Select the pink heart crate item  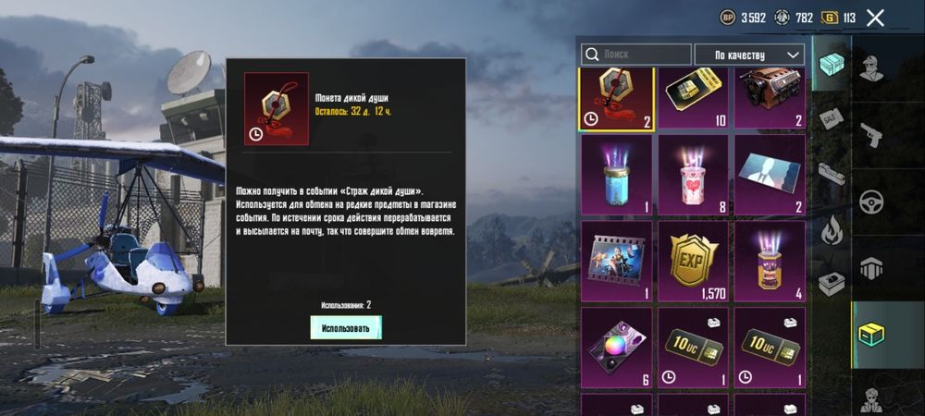coord(693,175)
